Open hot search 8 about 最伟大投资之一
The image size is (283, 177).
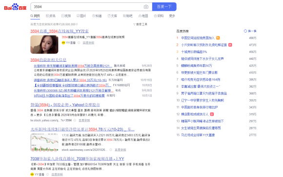click(201, 87)
